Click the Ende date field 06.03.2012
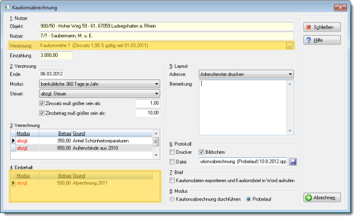Screen dimensions: 357x219 pyautogui.click(x=51, y=74)
